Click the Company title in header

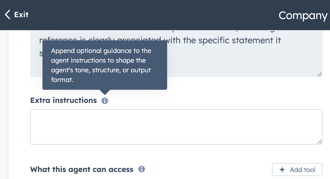click(x=303, y=16)
